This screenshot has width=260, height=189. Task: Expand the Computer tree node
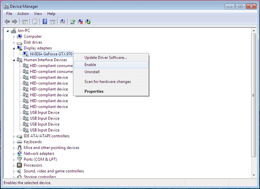tap(14, 37)
